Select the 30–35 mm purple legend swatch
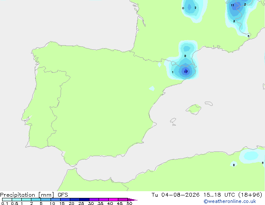265x205 pixels. (94, 200)
